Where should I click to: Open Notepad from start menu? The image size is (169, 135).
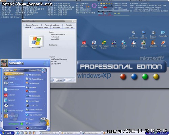coord(14,100)
